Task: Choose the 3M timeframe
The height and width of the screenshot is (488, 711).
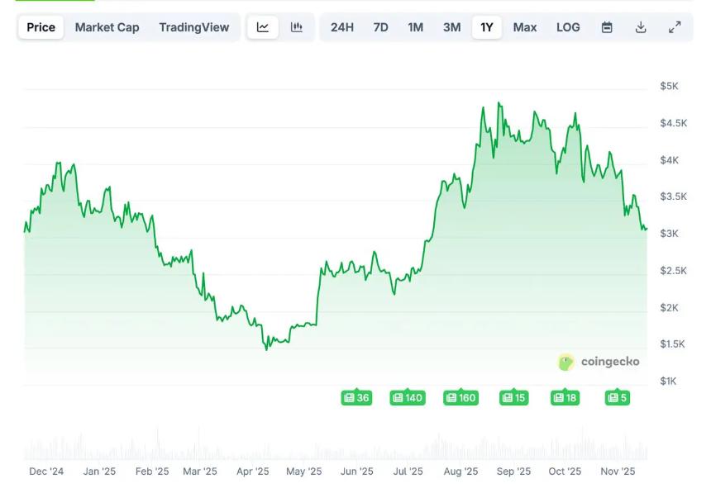Action: tap(451, 27)
